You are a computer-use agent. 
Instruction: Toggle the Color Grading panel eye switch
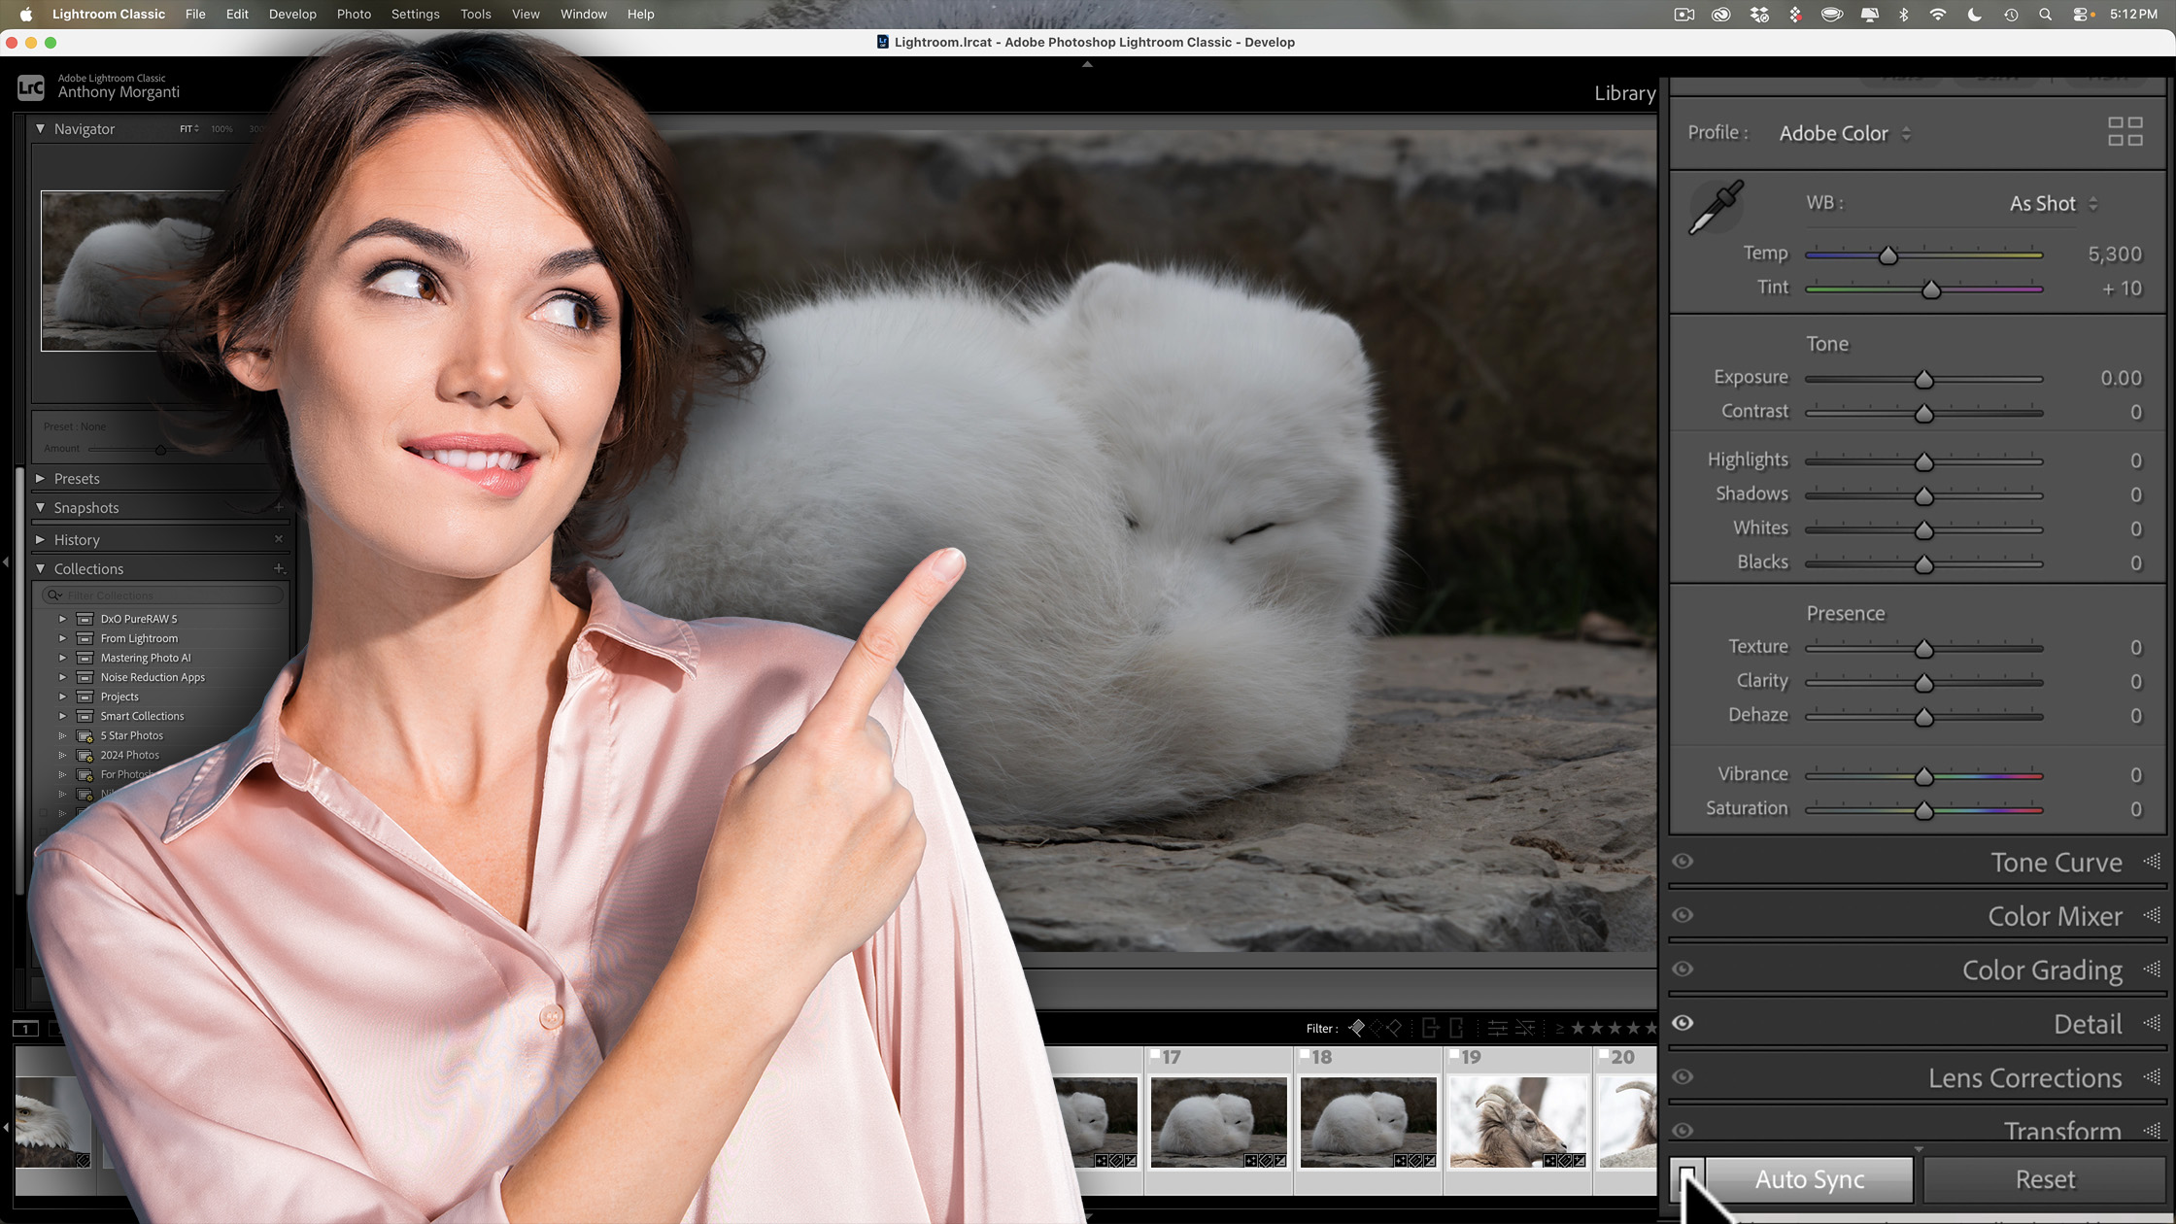click(1682, 969)
